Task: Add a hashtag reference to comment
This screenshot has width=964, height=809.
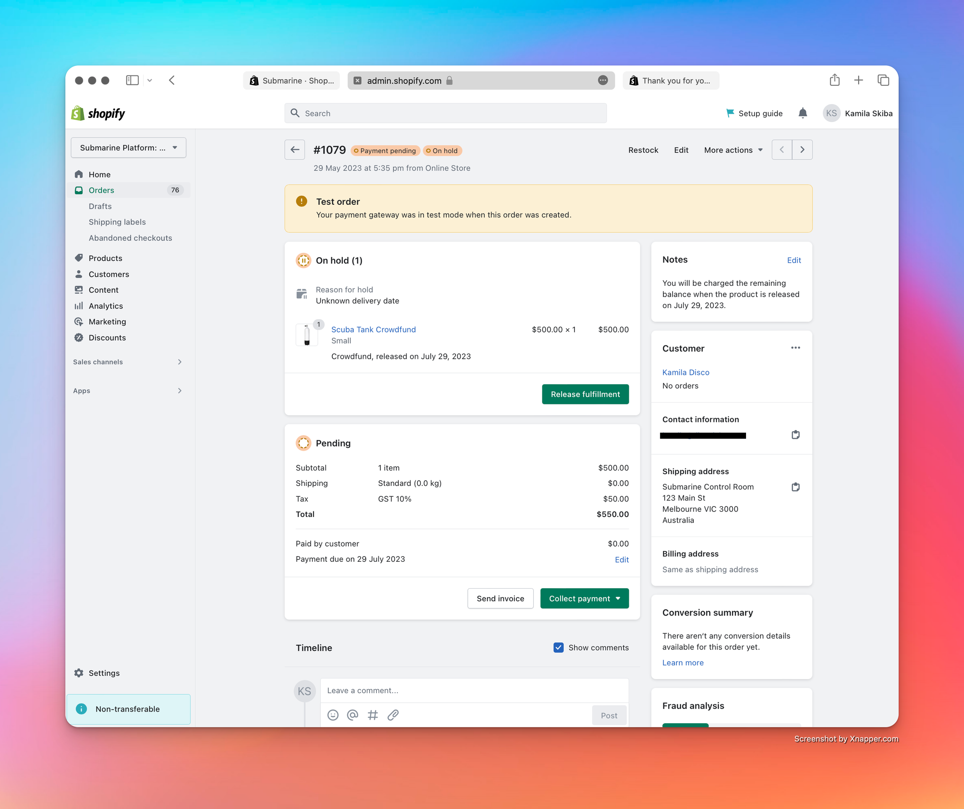Action: (373, 715)
